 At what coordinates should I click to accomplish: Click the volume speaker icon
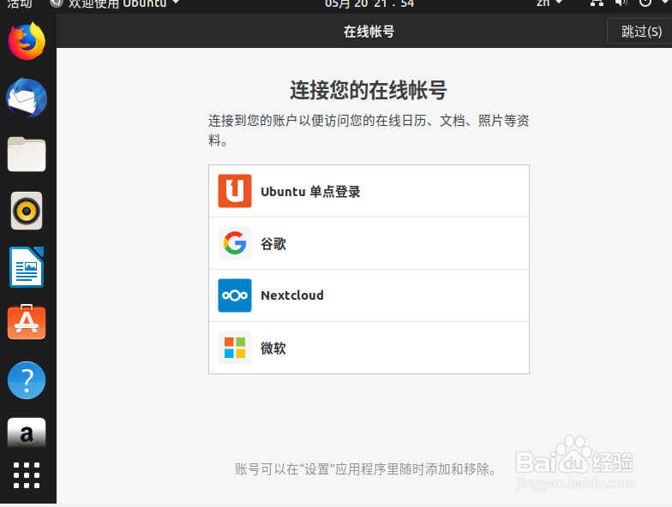tap(621, 3)
